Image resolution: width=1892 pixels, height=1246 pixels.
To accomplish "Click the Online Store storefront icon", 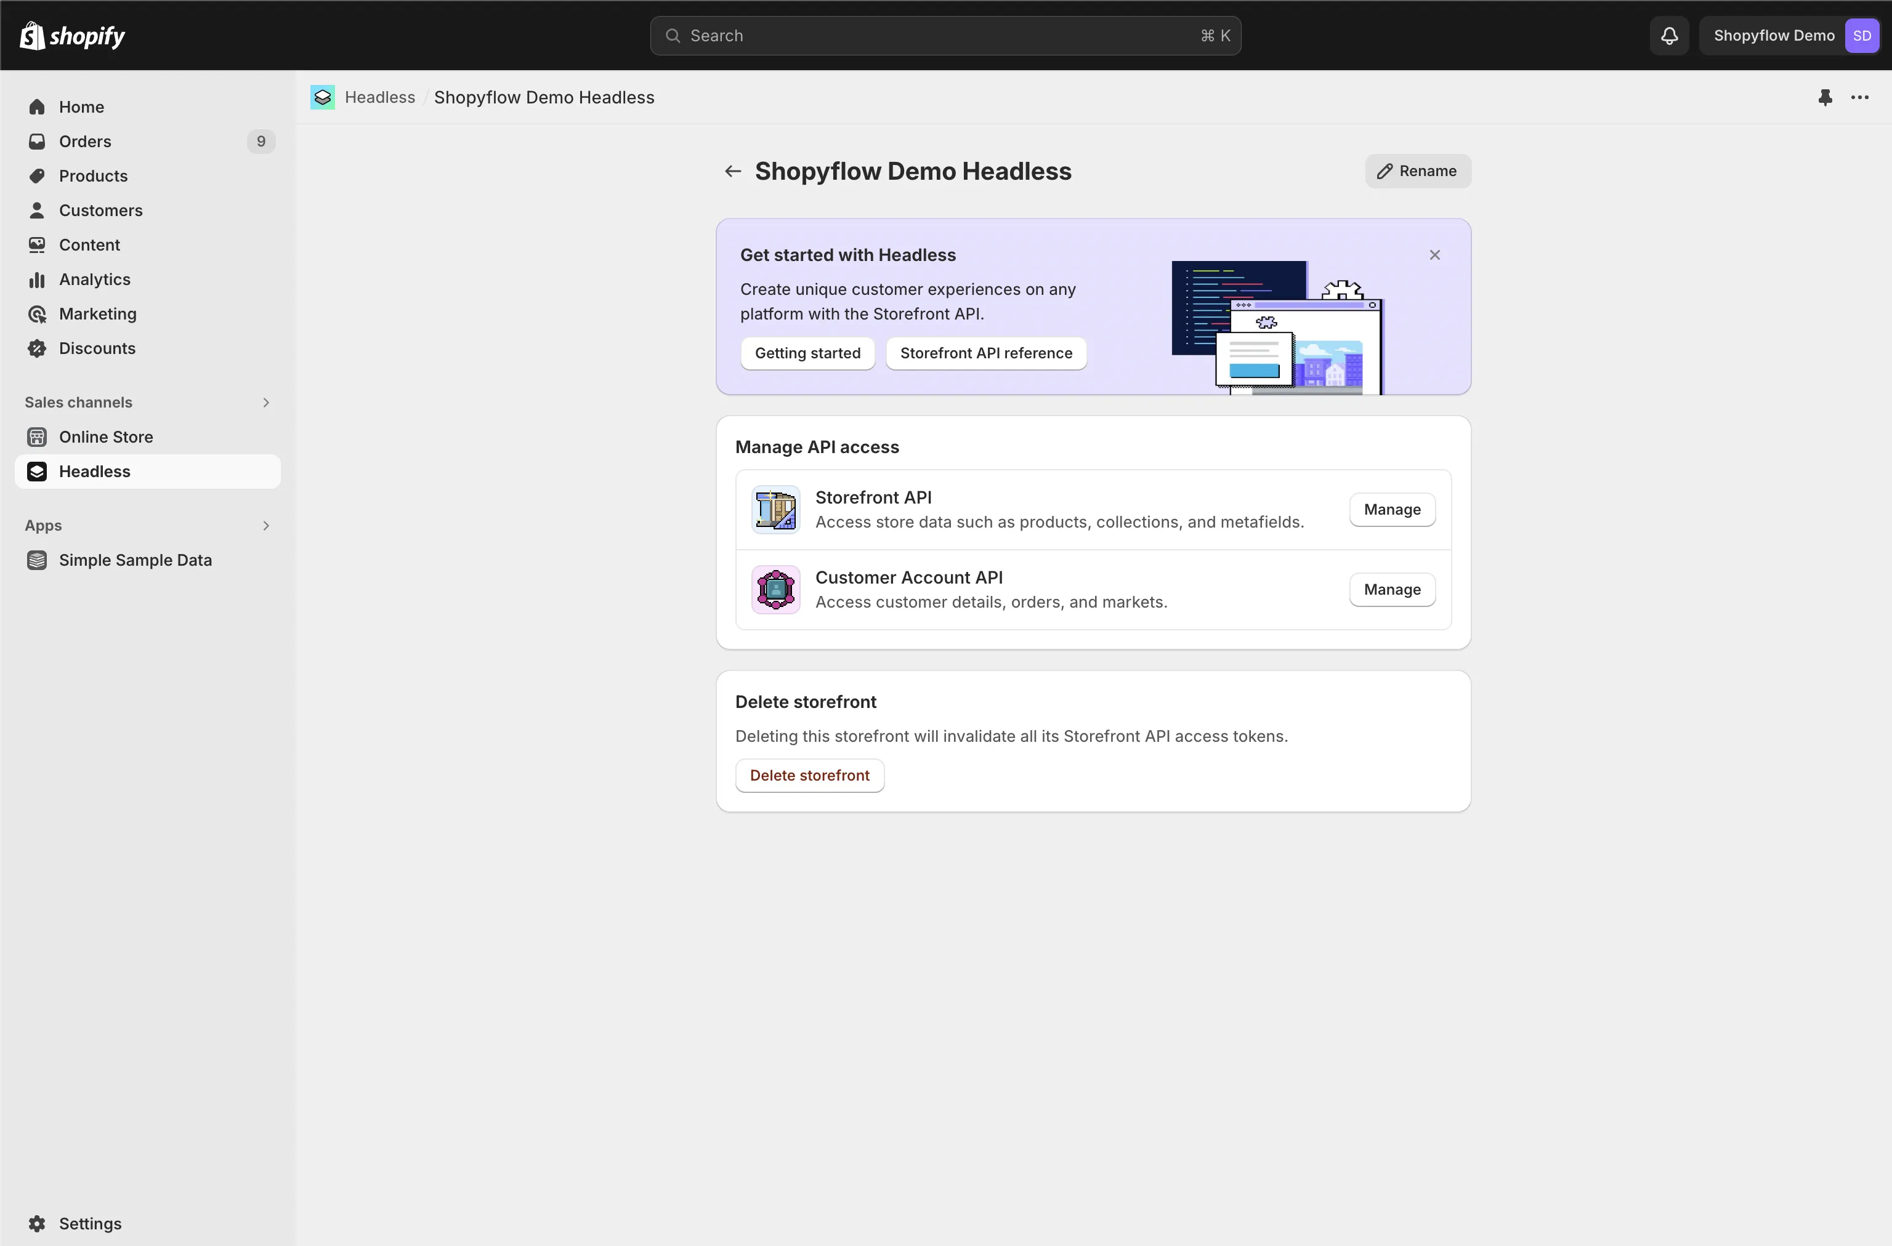I will pyautogui.click(x=36, y=437).
